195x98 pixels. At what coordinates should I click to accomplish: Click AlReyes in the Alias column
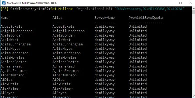(59, 93)
